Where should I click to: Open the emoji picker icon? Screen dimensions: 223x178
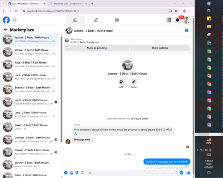(181, 173)
